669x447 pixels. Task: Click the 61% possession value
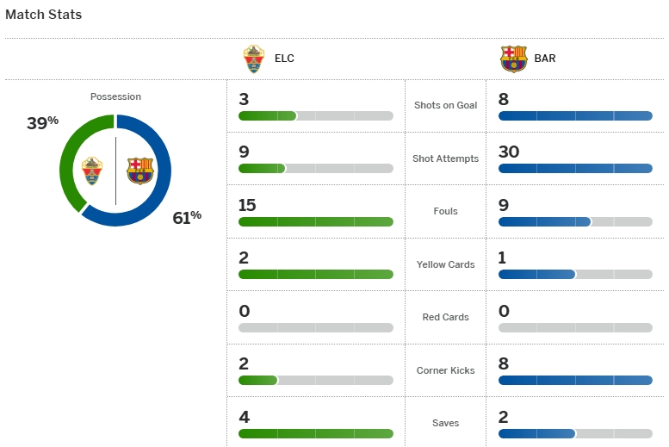click(x=187, y=217)
